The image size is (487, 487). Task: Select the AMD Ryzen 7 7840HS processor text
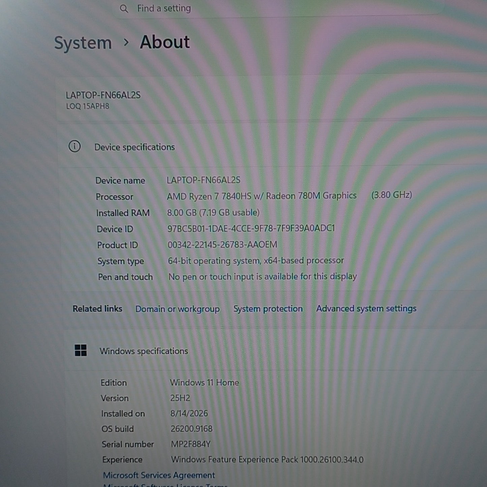point(262,196)
